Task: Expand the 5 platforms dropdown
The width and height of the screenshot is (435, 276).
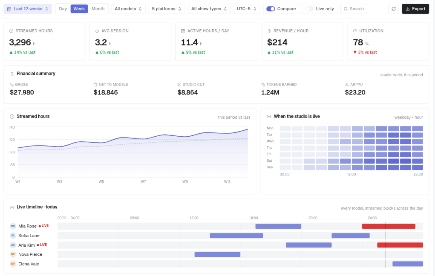Action: tap(167, 9)
